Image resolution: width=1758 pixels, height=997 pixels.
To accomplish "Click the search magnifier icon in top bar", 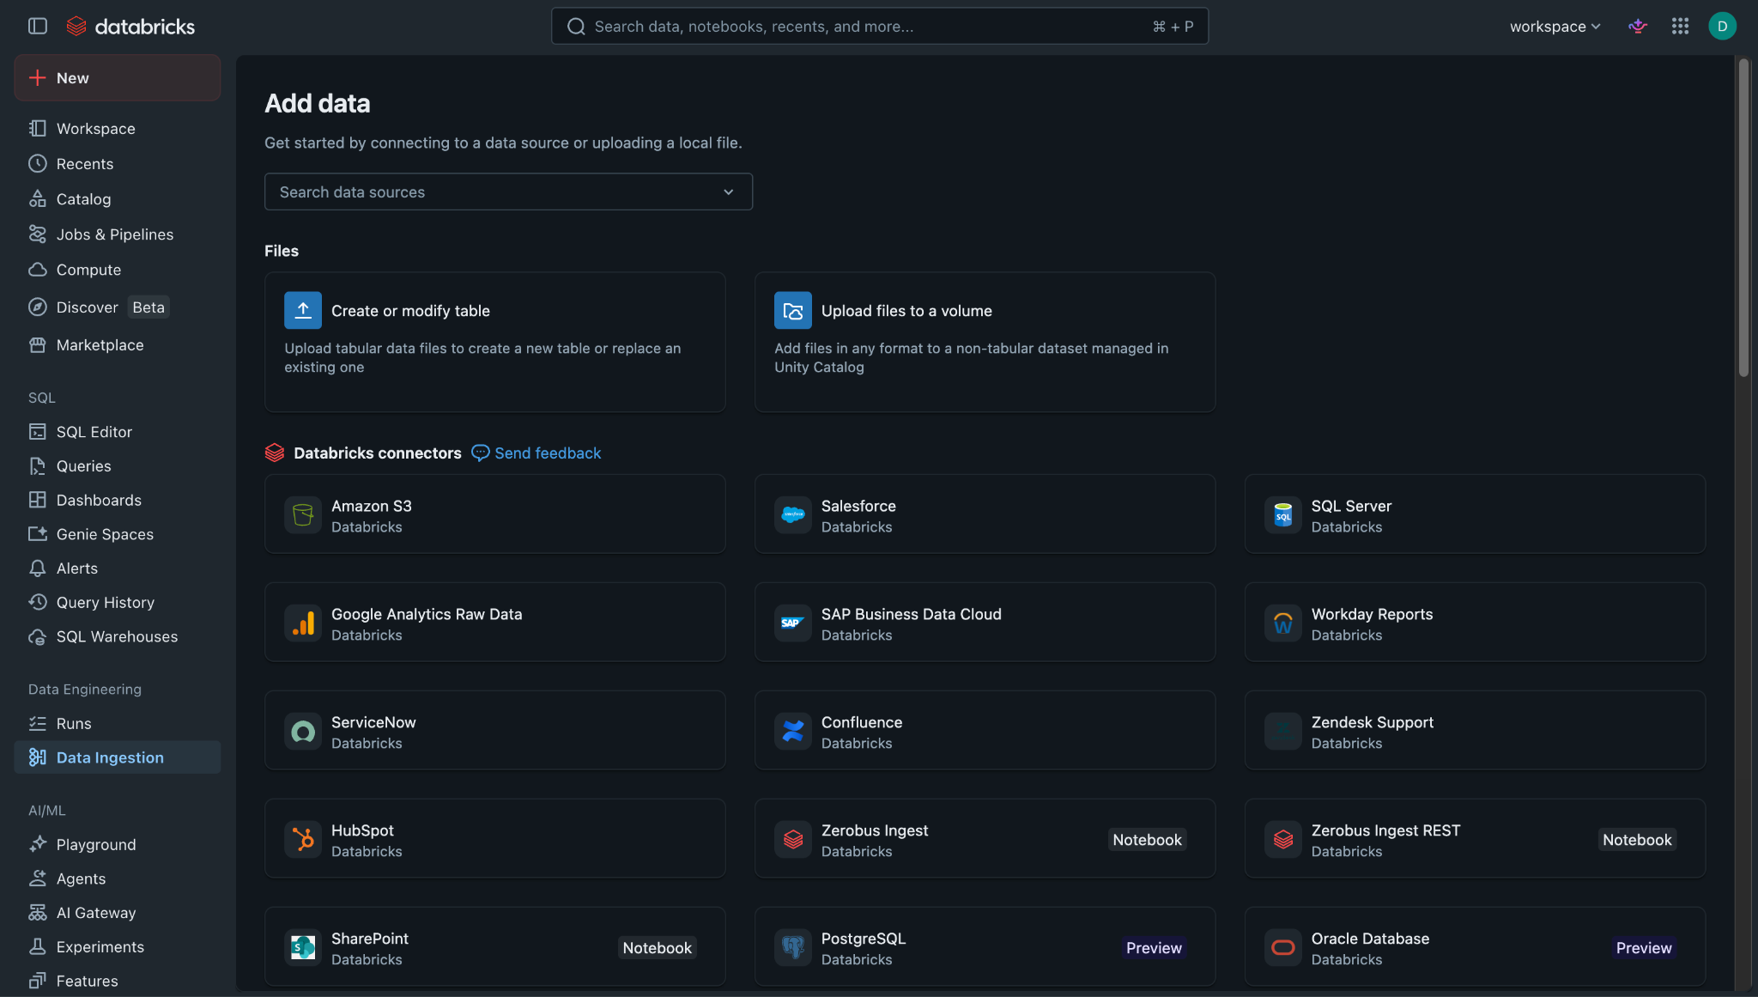I will [x=576, y=27].
